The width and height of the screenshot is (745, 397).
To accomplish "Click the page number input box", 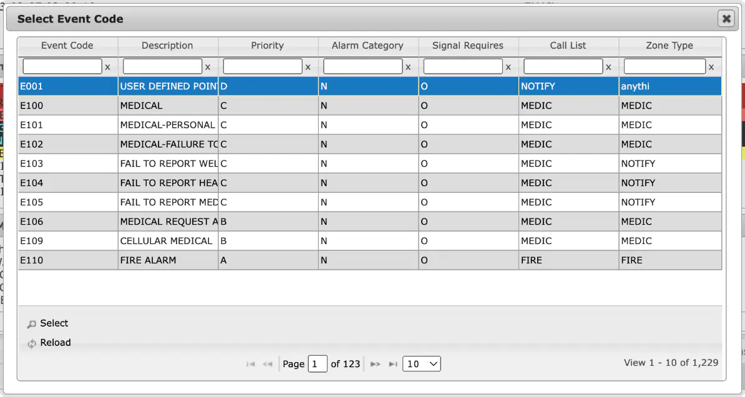I will (x=318, y=364).
